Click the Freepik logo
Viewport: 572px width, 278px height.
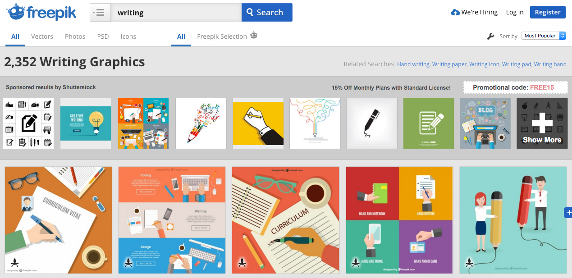tap(41, 12)
